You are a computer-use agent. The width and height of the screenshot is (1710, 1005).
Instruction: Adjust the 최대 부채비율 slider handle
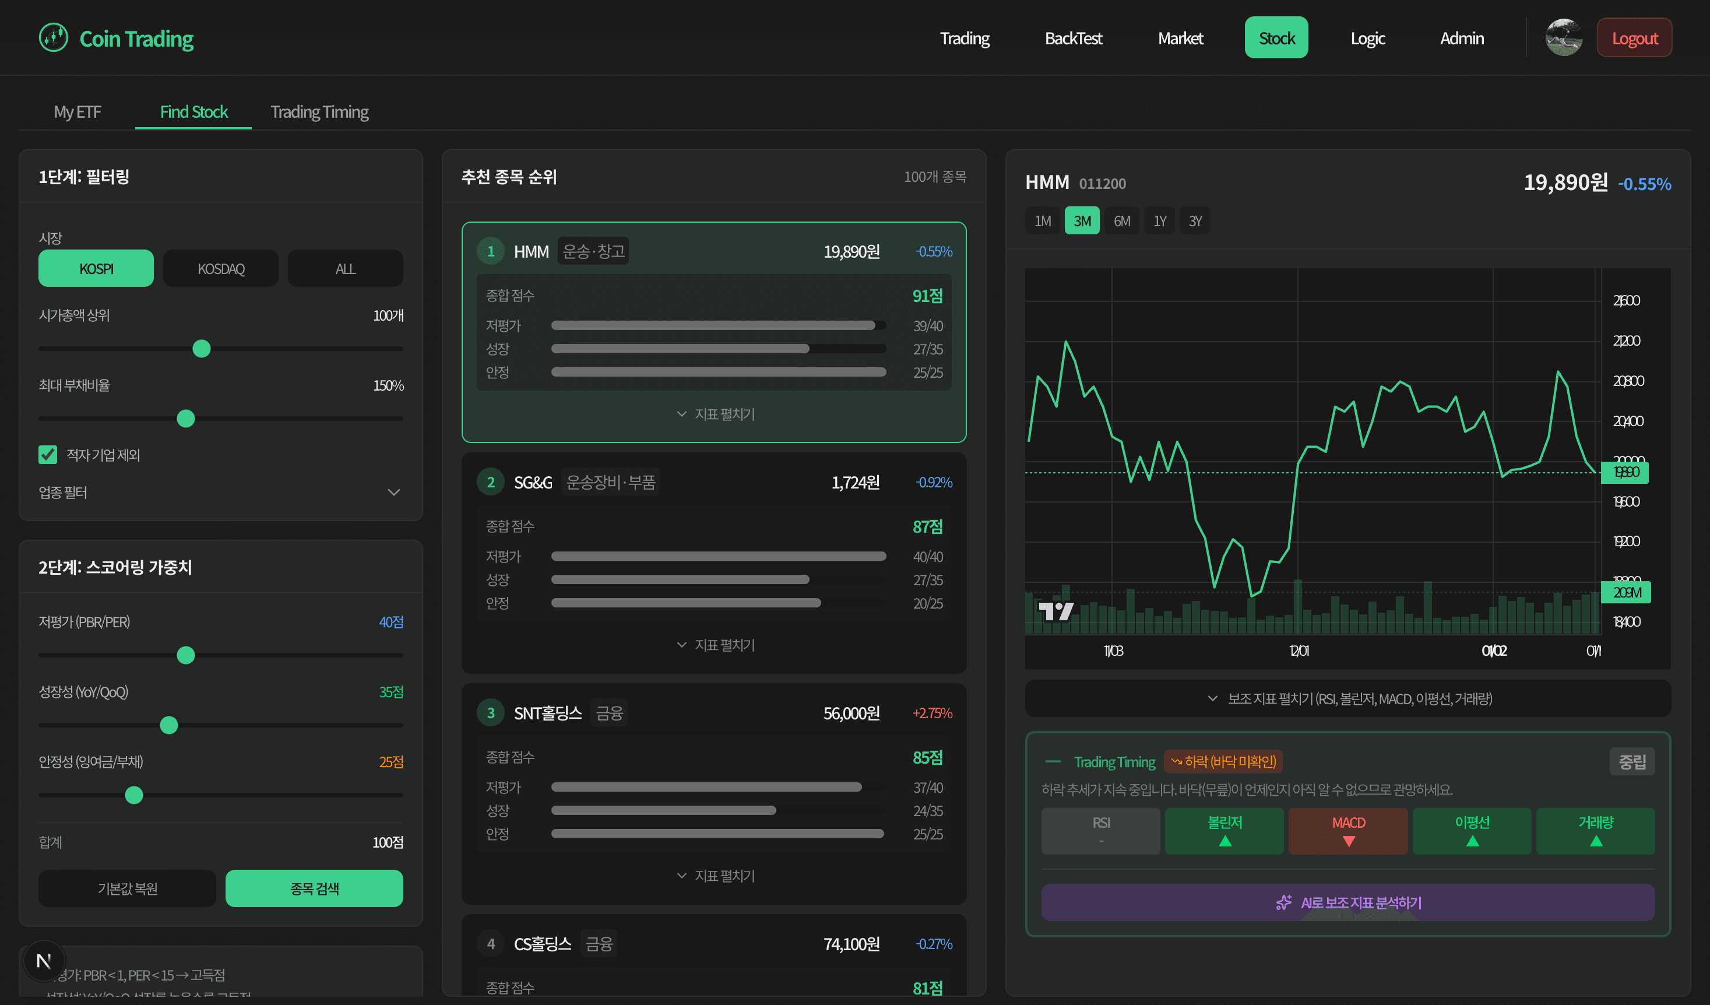tap(186, 419)
